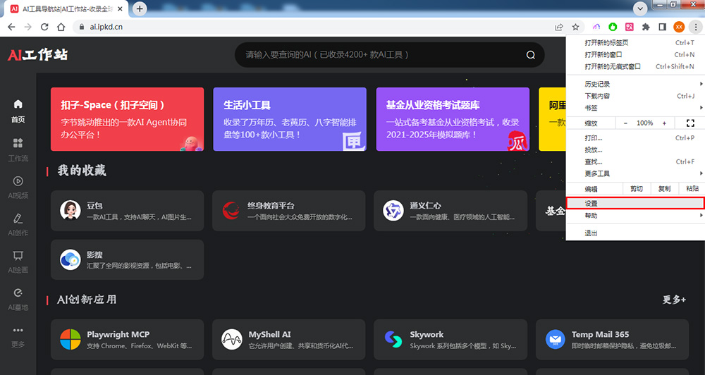Viewport: 705px width, 375px height.
Task: Open the 扣子-Space banner card
Action: click(127, 119)
